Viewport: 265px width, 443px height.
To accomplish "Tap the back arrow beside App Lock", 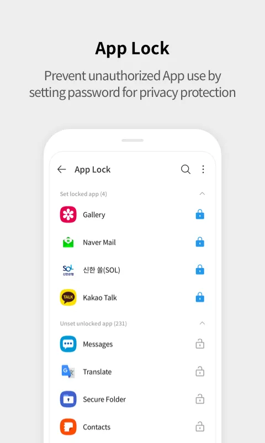I will pyautogui.click(x=61, y=169).
